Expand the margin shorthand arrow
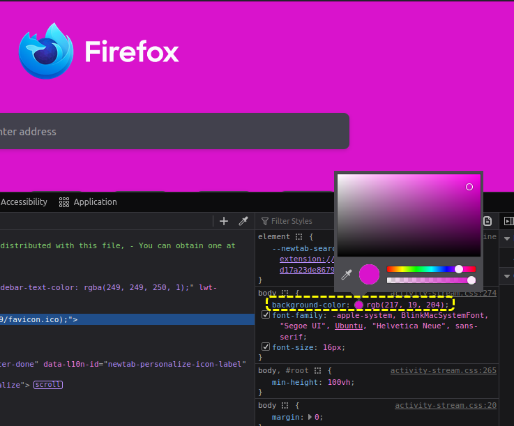 tap(310, 417)
